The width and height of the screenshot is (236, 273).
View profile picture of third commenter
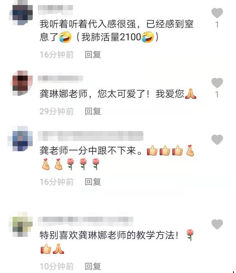(x=20, y=139)
